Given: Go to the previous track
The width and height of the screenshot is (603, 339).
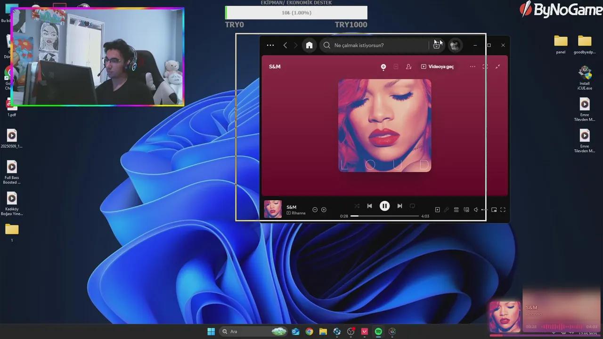Looking at the screenshot, I should (369, 206).
